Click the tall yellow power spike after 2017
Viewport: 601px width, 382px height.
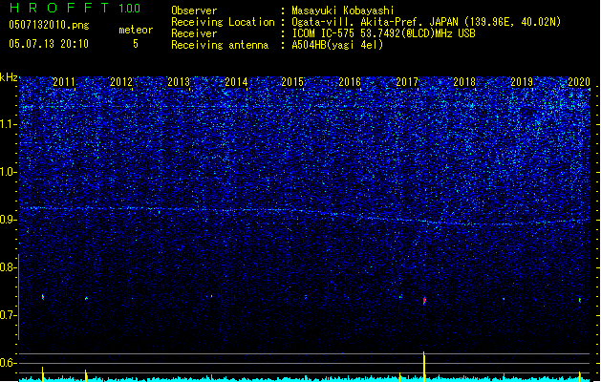coord(424,367)
